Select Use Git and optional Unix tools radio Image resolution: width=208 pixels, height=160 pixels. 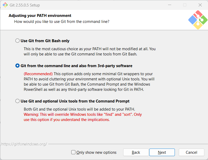click(x=17, y=101)
